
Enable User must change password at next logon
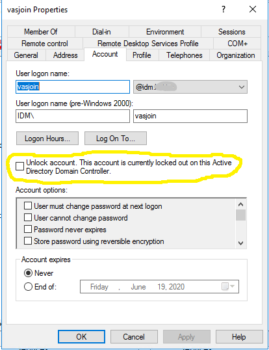[x=28, y=206]
